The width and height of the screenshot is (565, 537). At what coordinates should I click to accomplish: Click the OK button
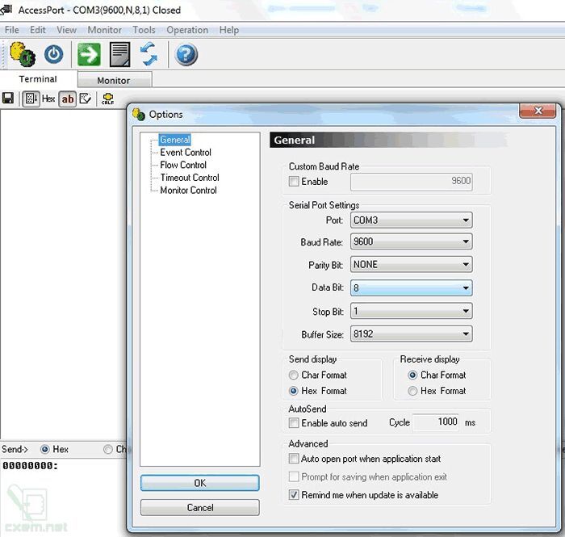200,483
